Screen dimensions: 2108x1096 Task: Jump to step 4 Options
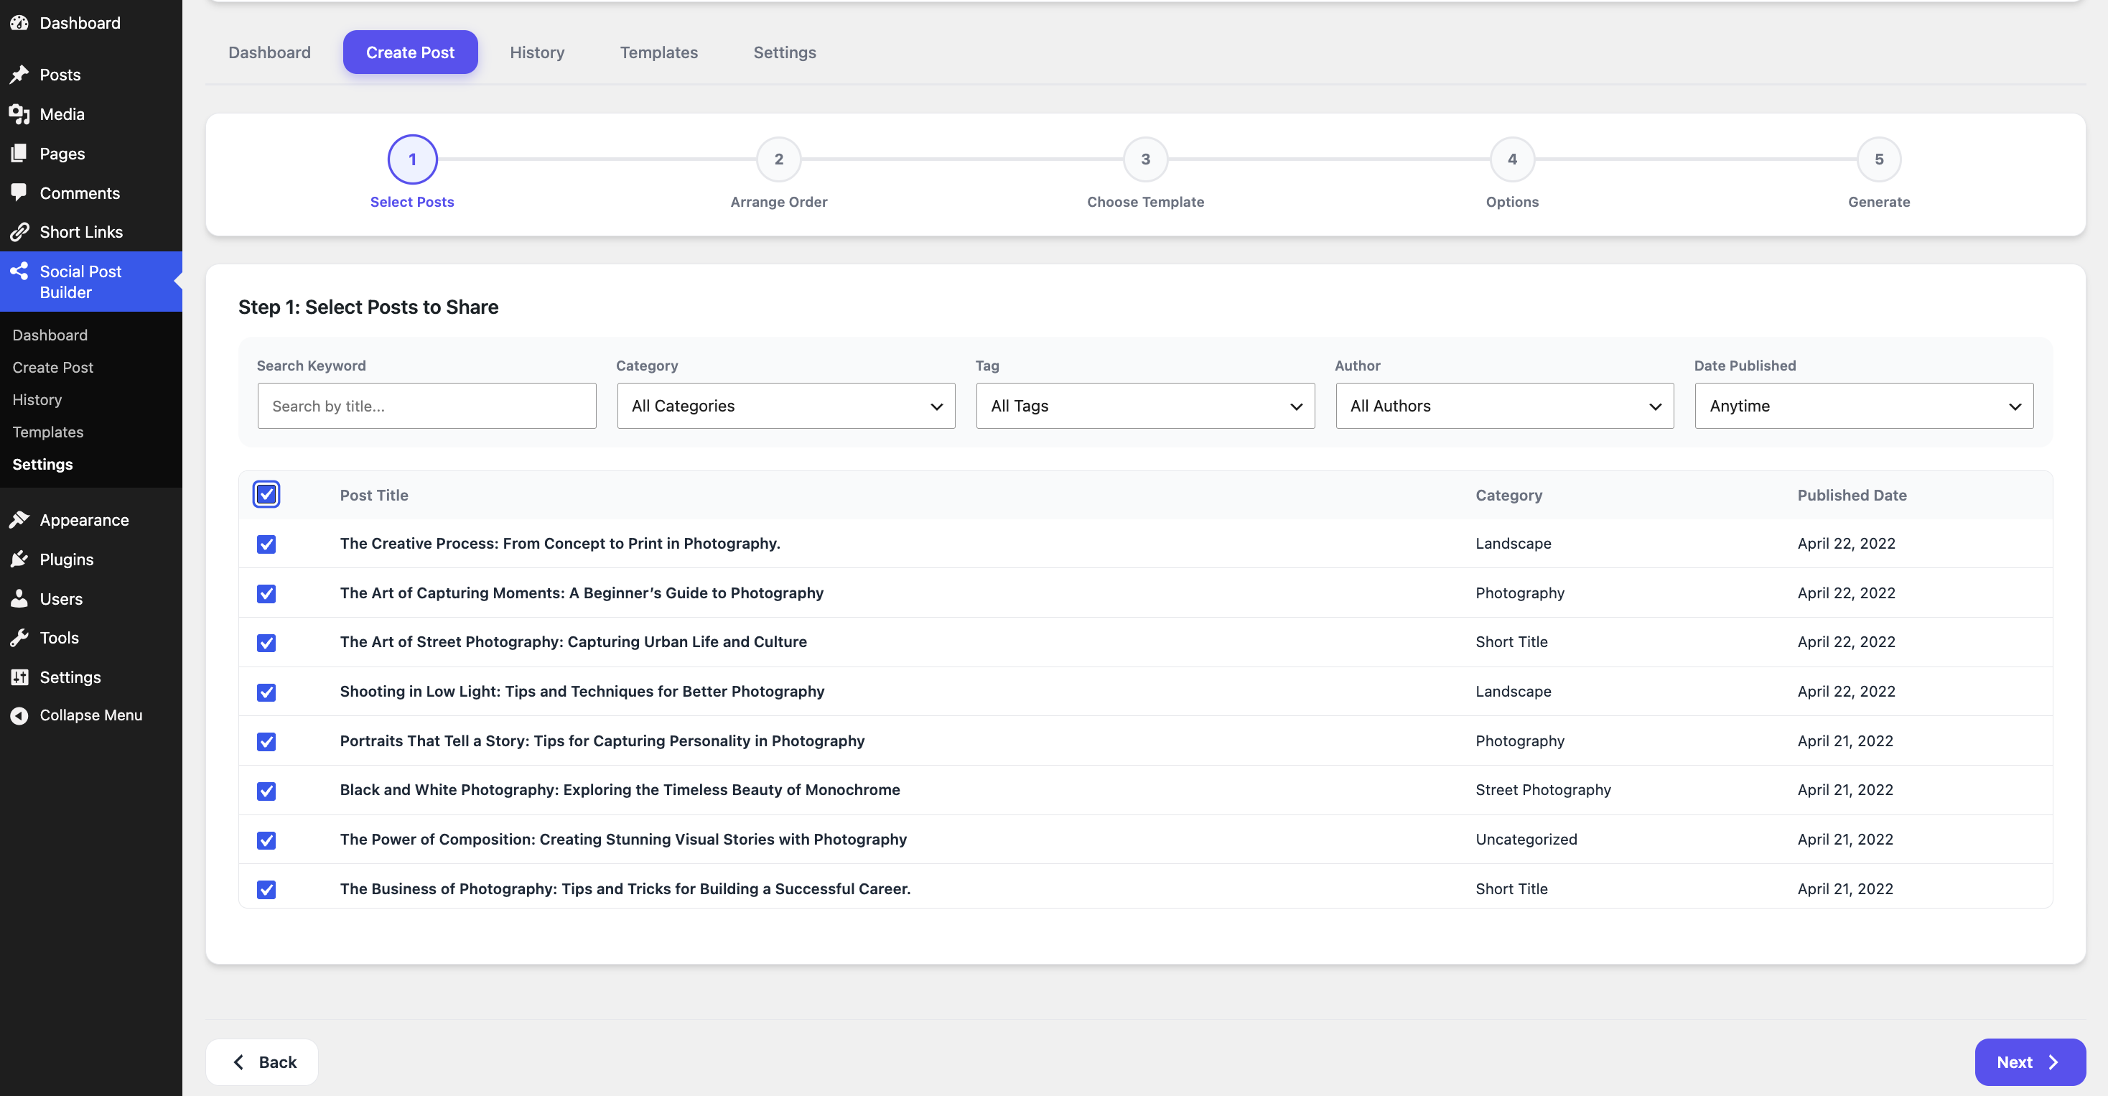tap(1511, 159)
